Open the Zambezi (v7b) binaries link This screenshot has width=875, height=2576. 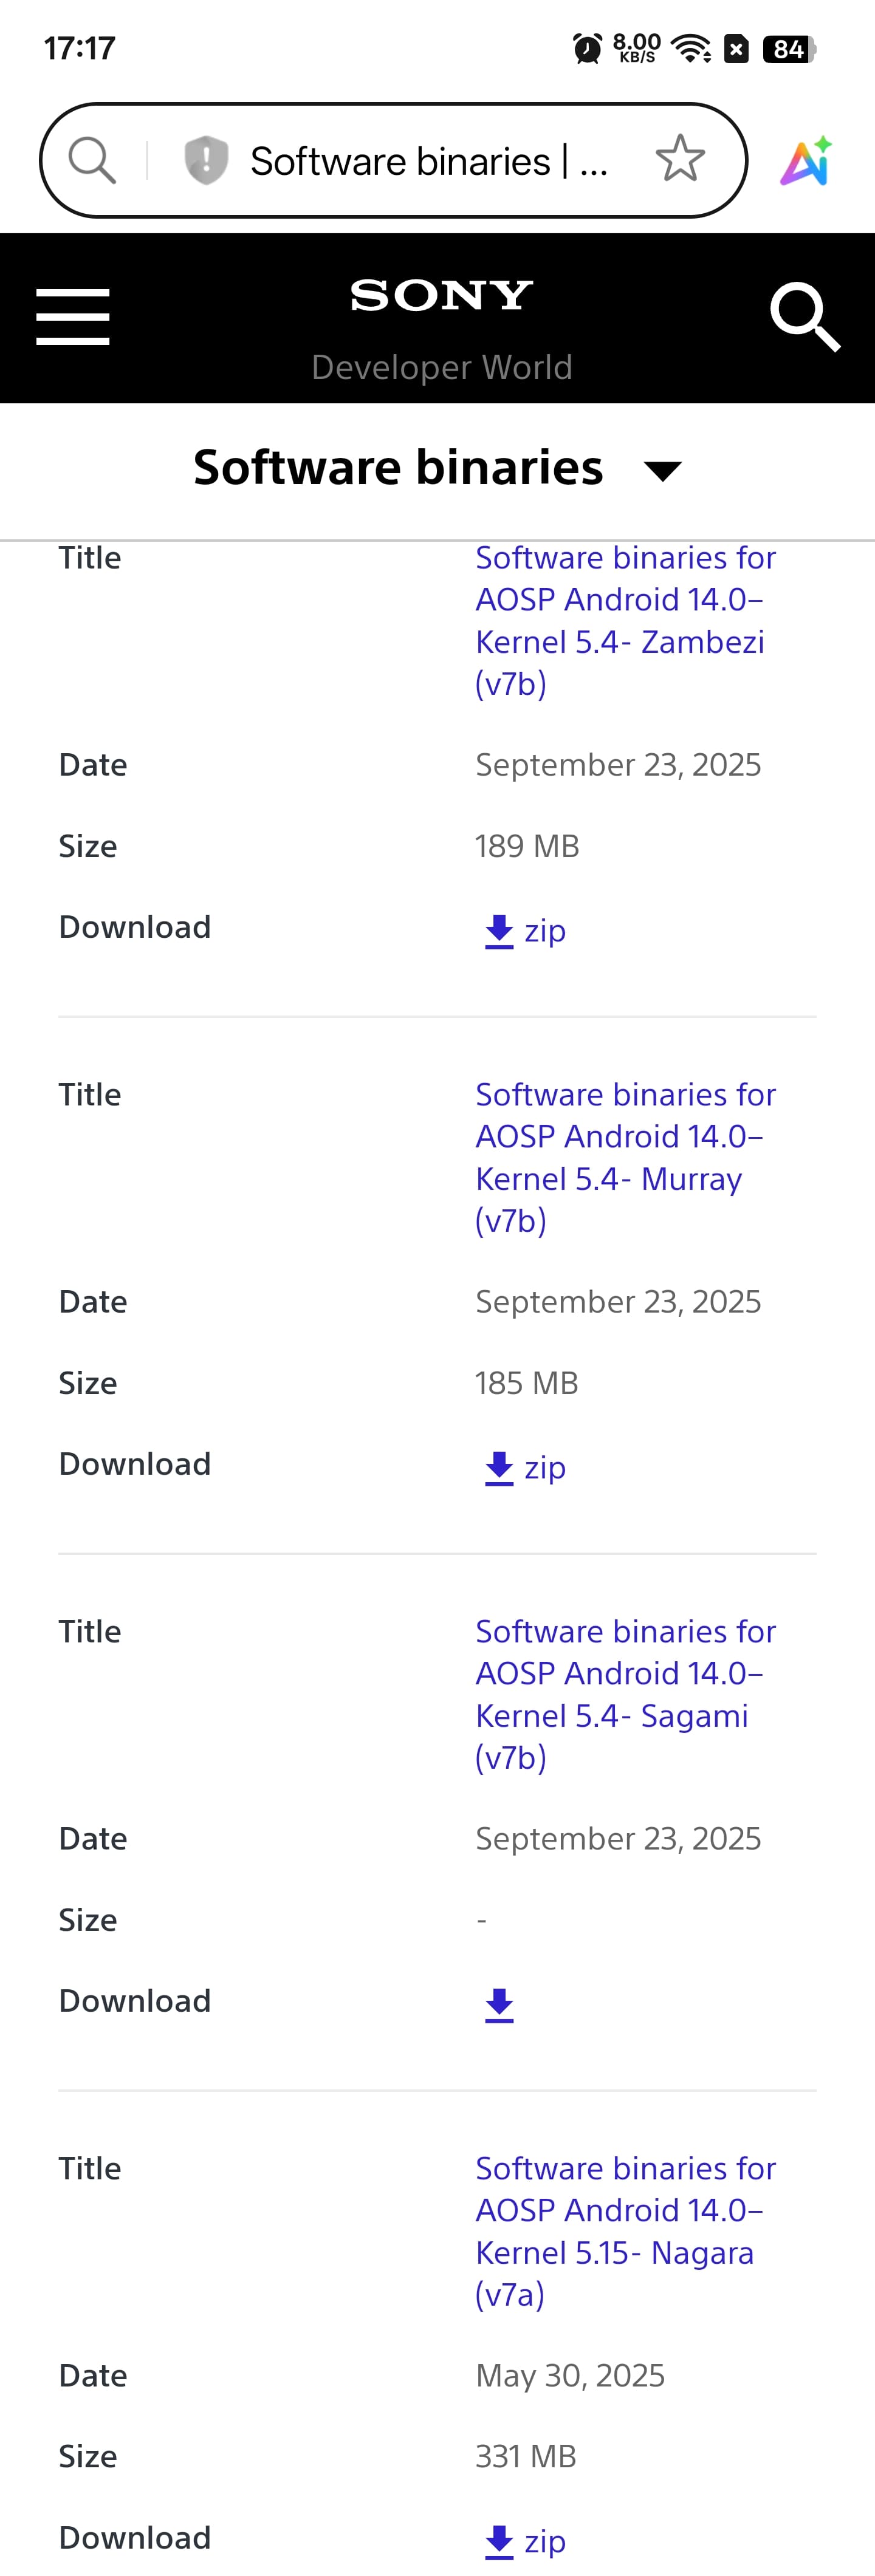click(x=624, y=620)
